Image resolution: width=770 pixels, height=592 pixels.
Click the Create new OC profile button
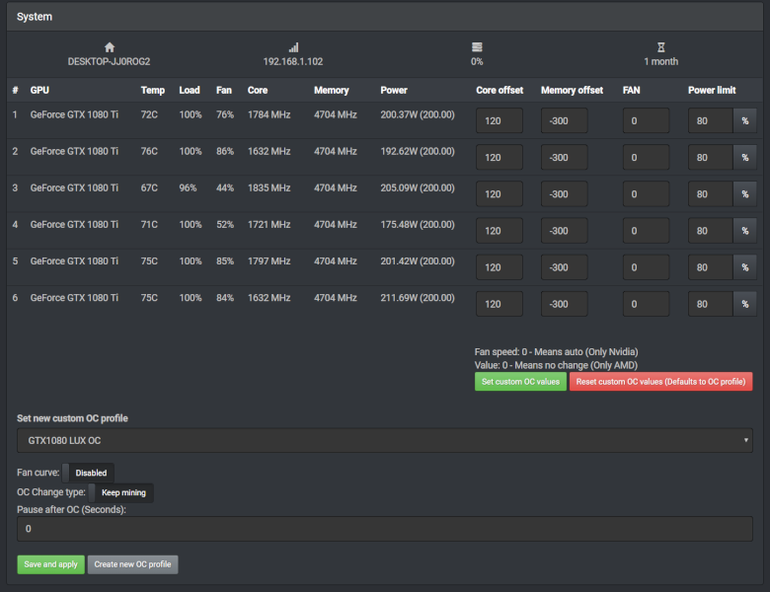(132, 564)
